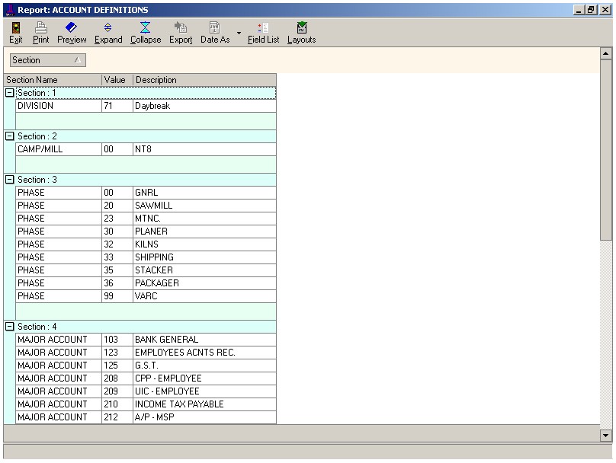Sort by the Section grouping button
Image resolution: width=616 pixels, height=463 pixels.
click(47, 60)
